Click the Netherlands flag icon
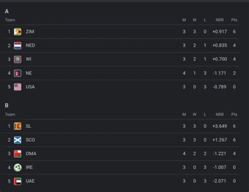 point(17,46)
